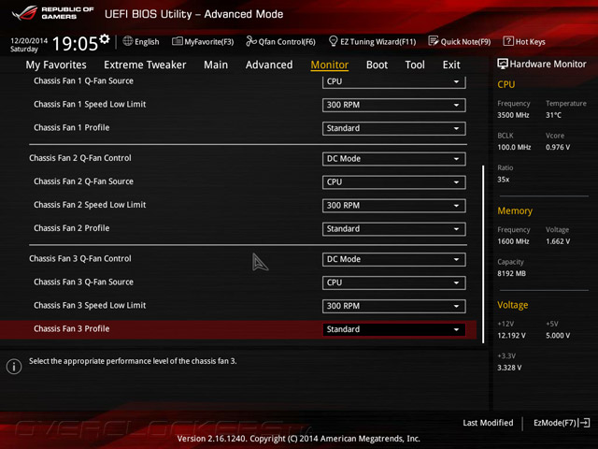
Task: Open Chassis Fan 1 Speed Low Limit dropdown
Action: pos(394,105)
